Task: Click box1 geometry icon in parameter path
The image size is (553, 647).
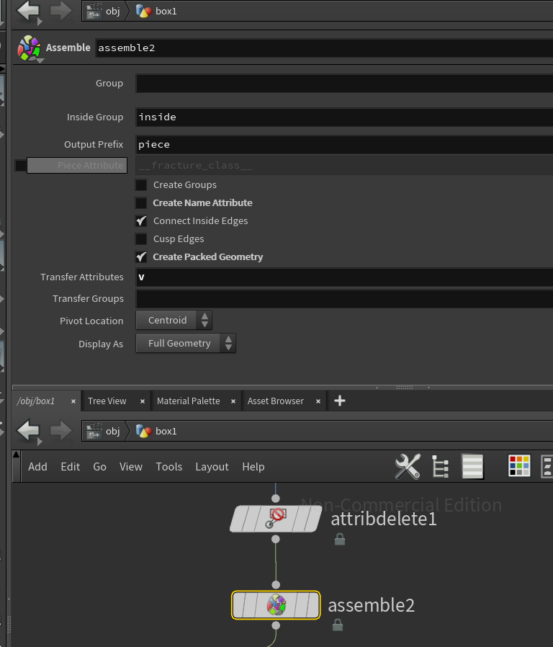Action: 144,11
